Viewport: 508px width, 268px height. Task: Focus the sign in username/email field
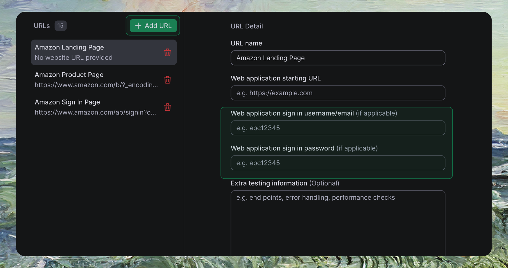(338, 128)
